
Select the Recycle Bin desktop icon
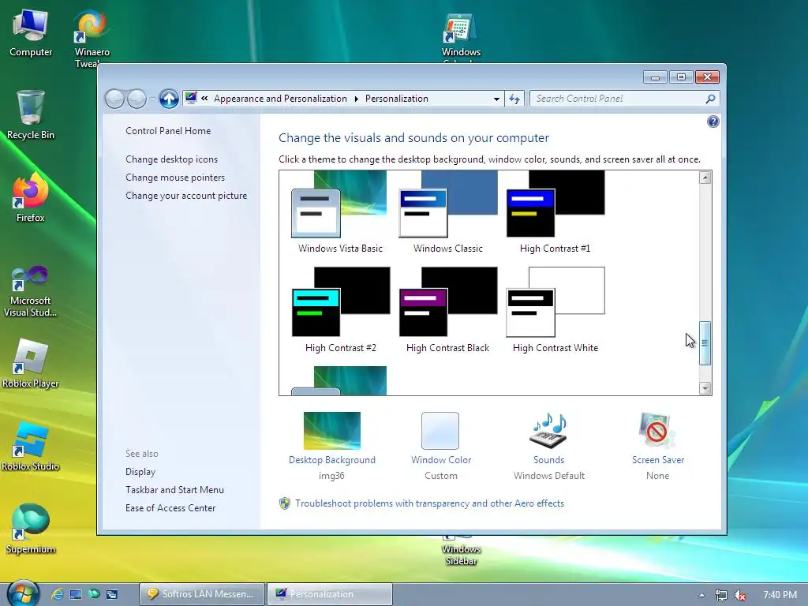point(31,115)
